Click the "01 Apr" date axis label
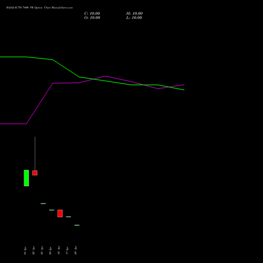Screen dimensions: 263x263 tap(25, 250)
